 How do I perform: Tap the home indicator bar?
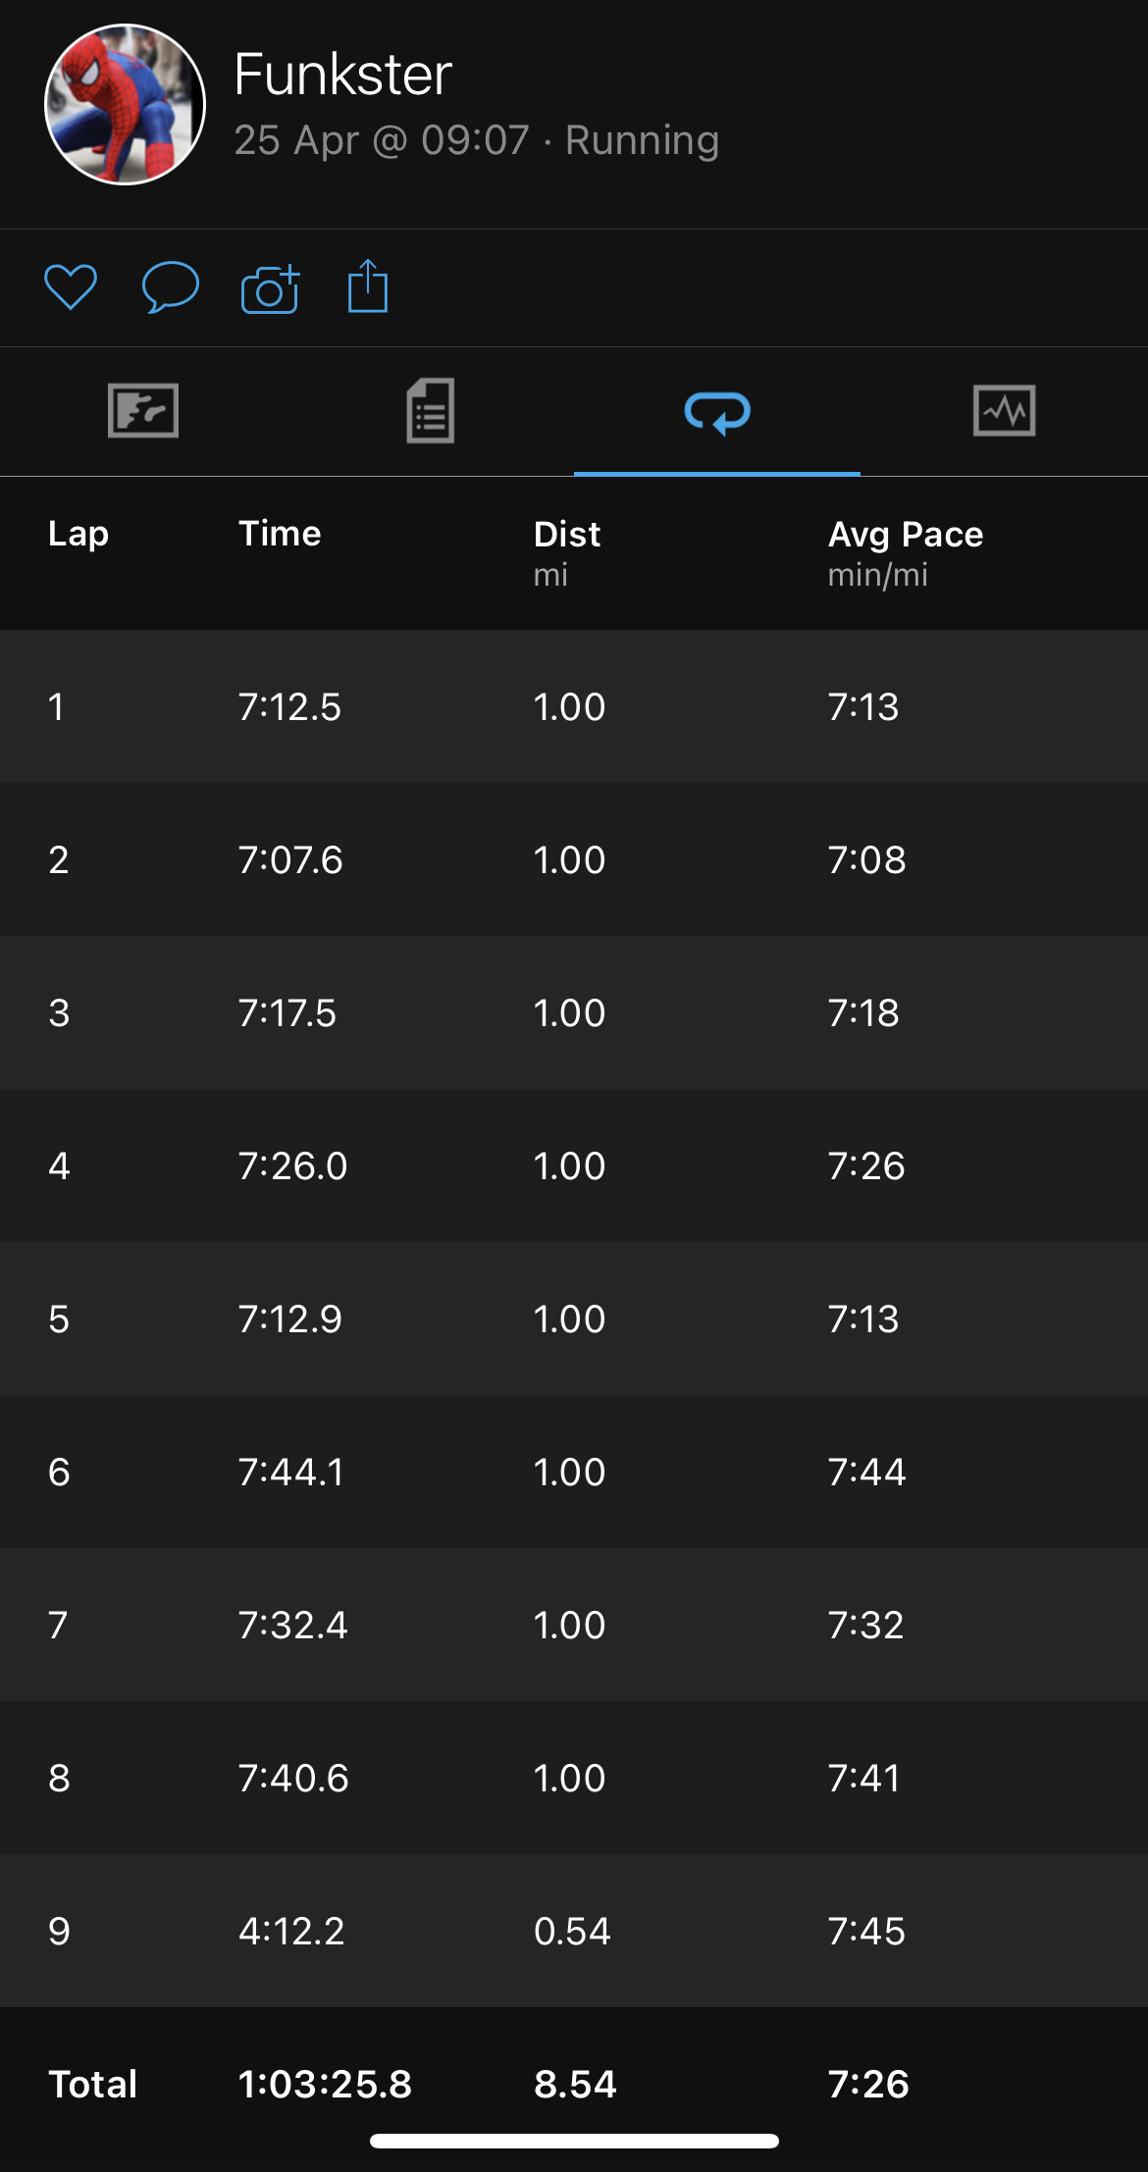574,2141
